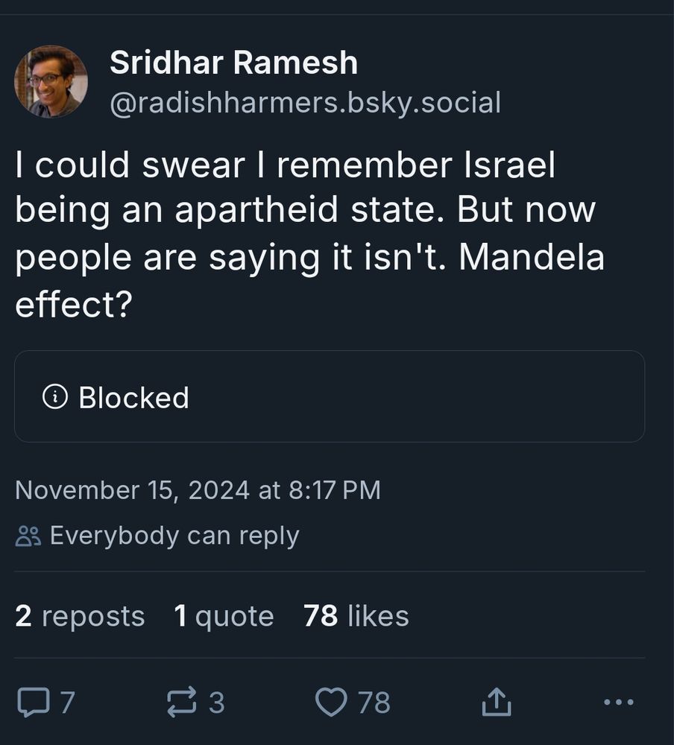
Task: Click the like count 78 beside the heart
Action: 374,702
